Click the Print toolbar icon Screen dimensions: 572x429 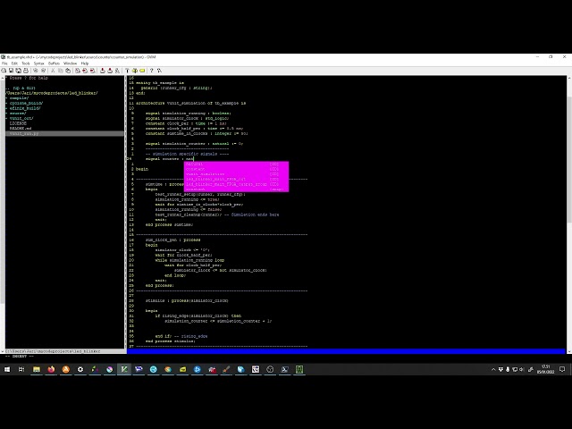(x=26, y=71)
